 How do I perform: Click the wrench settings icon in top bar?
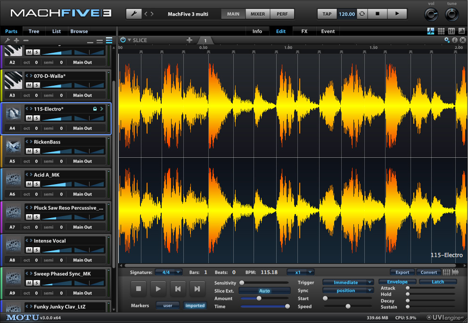(x=134, y=14)
